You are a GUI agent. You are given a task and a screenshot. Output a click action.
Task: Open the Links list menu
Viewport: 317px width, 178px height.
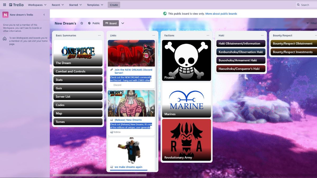(x=154, y=35)
